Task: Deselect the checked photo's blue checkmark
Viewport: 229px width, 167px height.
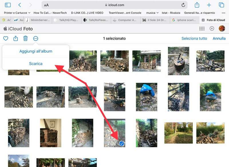Action: (121, 144)
